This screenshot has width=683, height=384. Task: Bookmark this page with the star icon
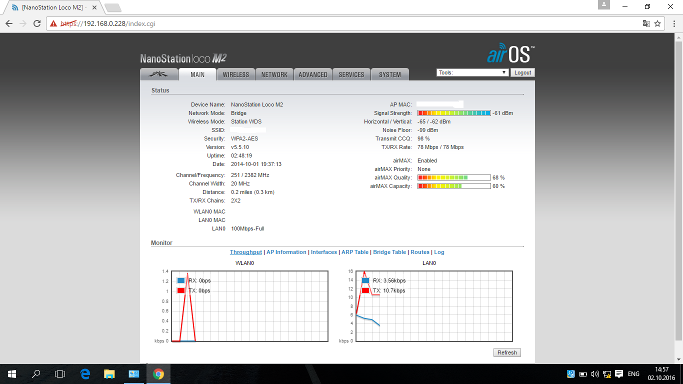(657, 23)
